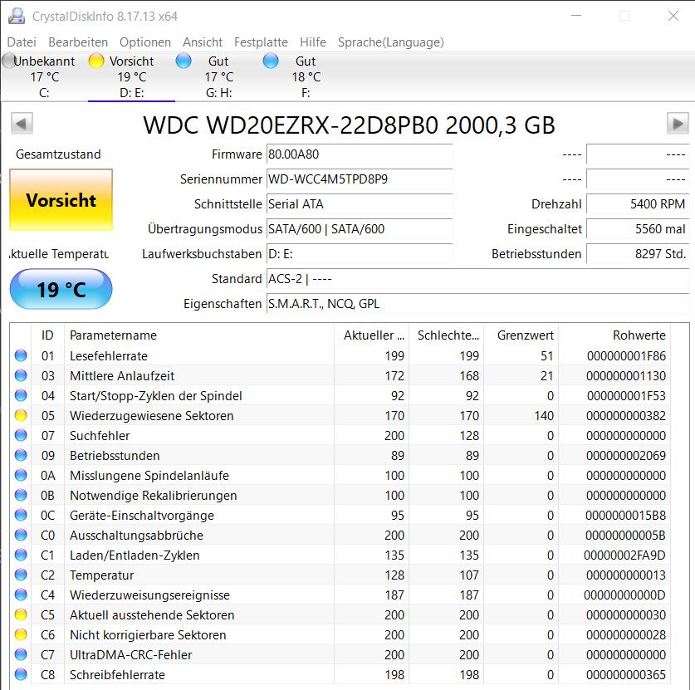Click the blue status orb for drive F:
This screenshot has height=690, width=695.
pos(271,61)
